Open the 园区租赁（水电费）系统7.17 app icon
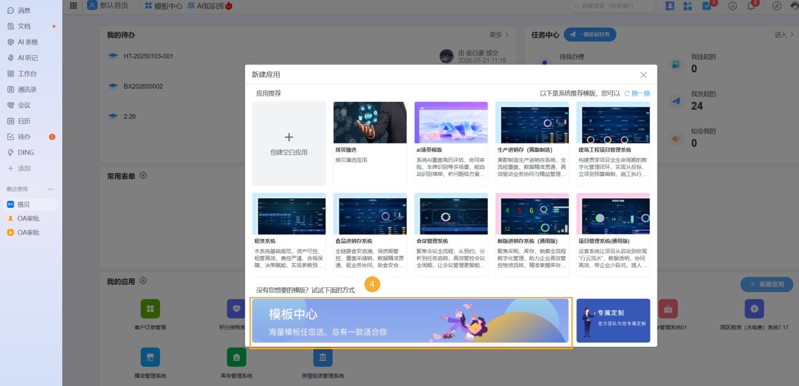The width and height of the screenshot is (799, 386). coord(754,309)
